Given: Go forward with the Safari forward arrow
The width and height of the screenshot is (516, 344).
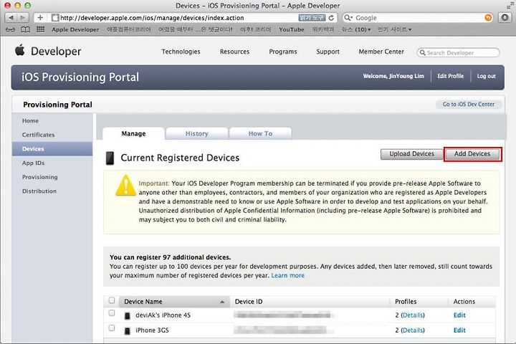Looking at the screenshot, I should tap(23, 17).
